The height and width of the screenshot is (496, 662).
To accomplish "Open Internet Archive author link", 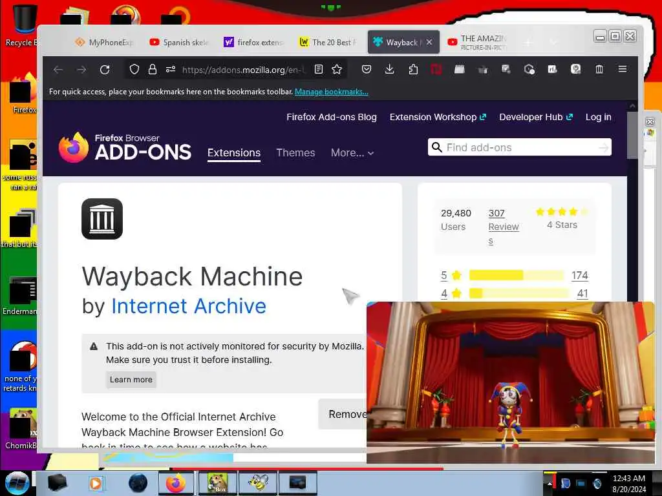I will tap(189, 305).
